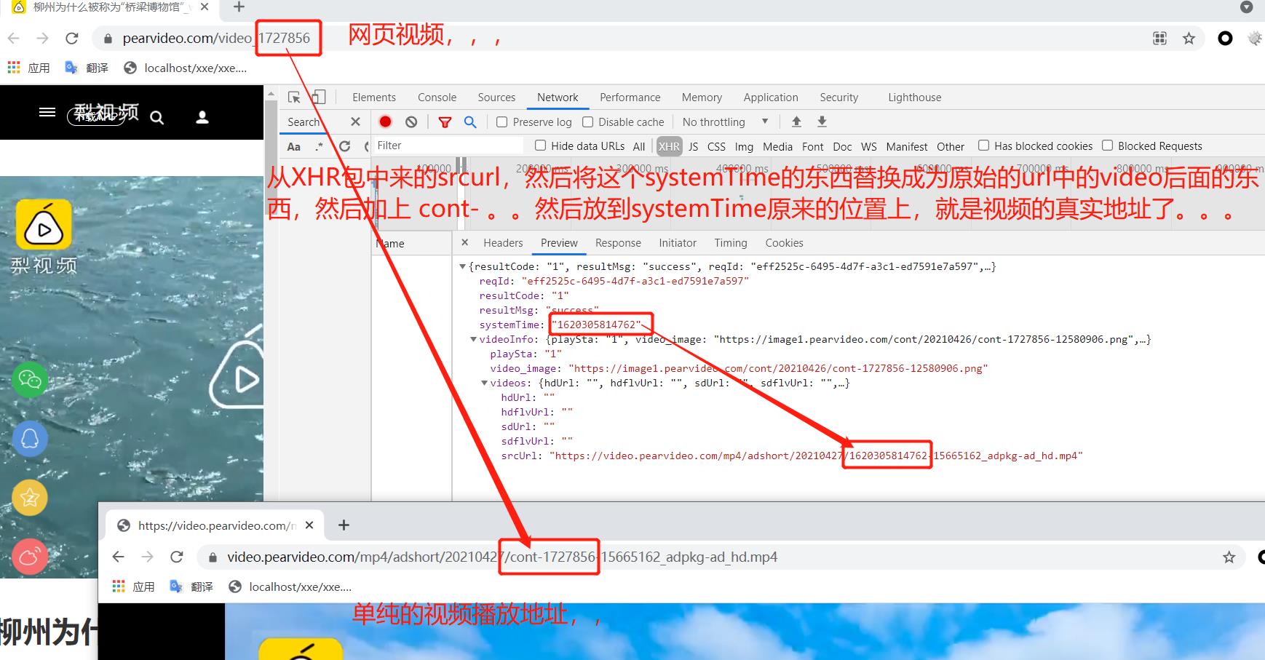Open the Performance tab

(x=630, y=98)
